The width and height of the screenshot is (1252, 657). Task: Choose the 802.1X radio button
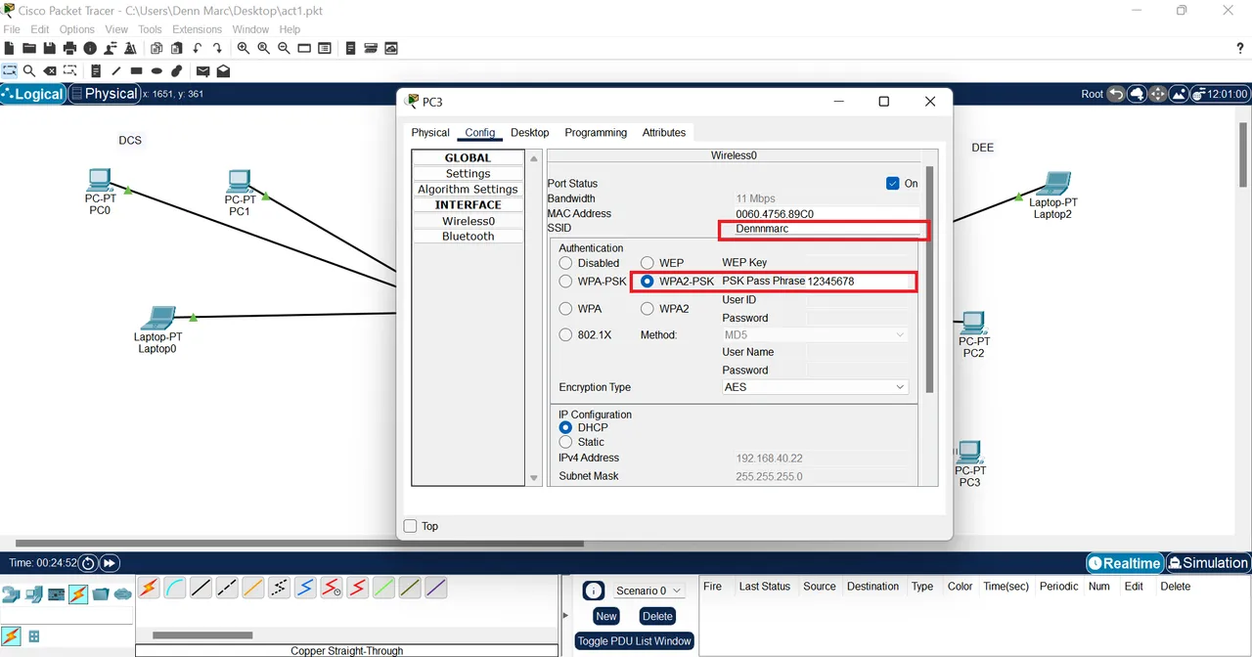(x=565, y=334)
